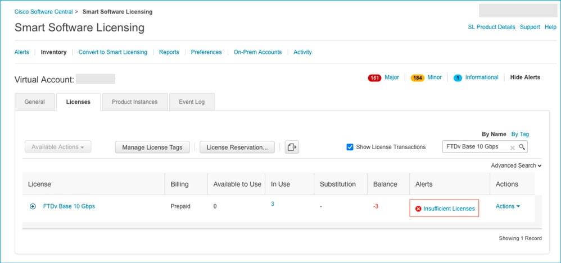Screen dimensions: 561x263
Task: Click the Minor alerts link
Action: coord(435,77)
